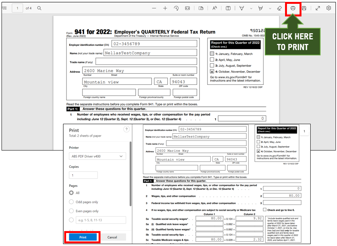Enter full screen with the expand arrows icon
This screenshot has height=246, width=337.
(x=318, y=8)
